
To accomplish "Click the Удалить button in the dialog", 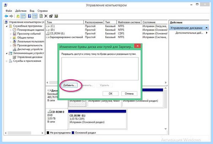I will click(104, 85).
